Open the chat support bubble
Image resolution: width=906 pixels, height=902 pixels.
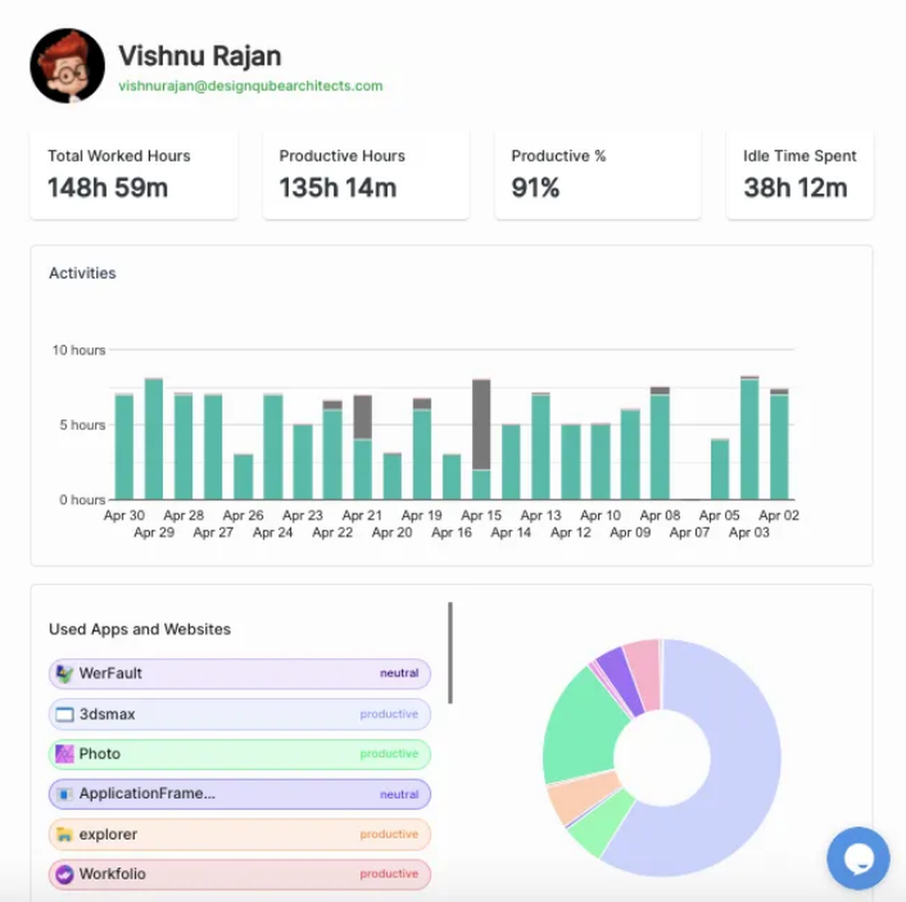[x=858, y=858]
